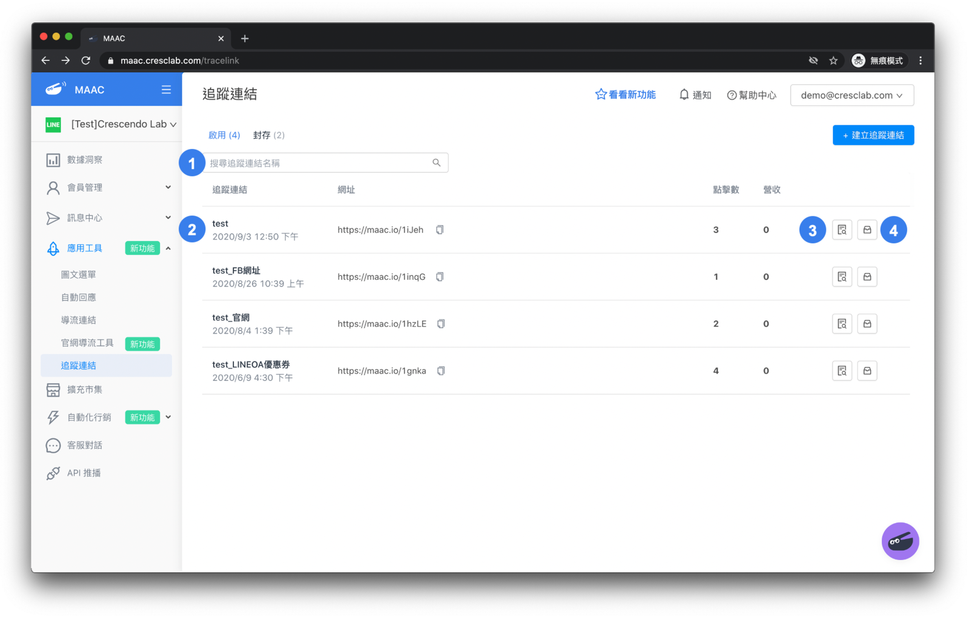Viewport: 969px width, 617px height.
Task: Click the MAAC logo icon
Action: pos(55,89)
